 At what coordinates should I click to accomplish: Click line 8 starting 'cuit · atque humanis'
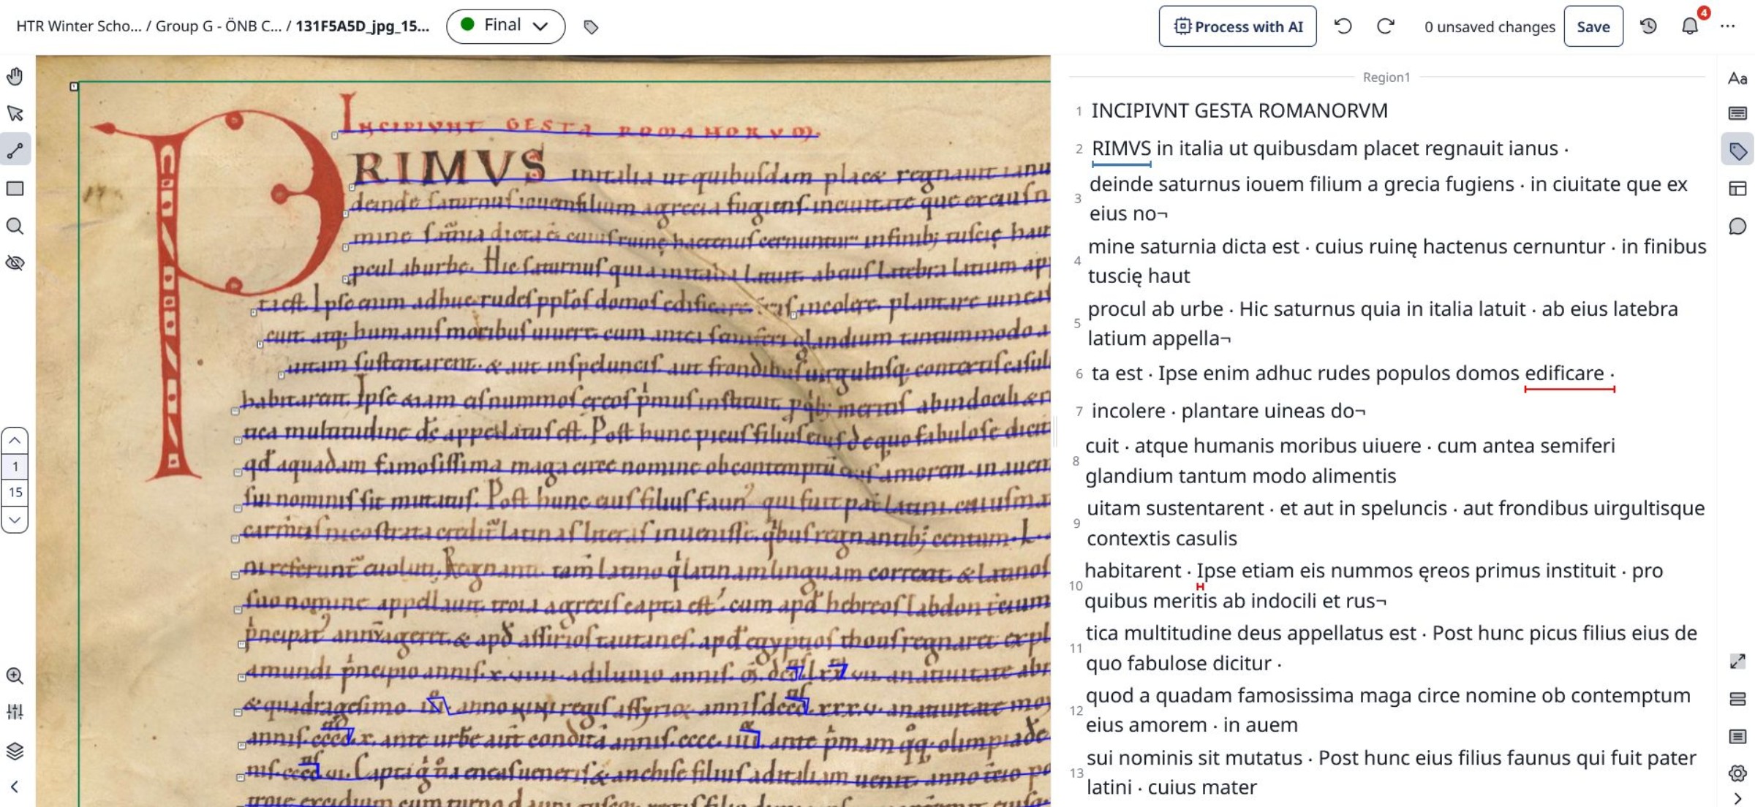pyautogui.click(x=1351, y=461)
